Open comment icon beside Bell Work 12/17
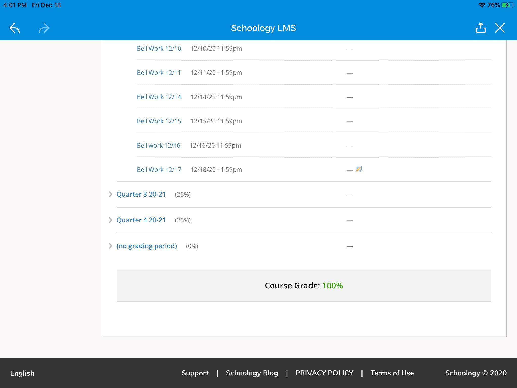517x388 pixels. [358, 169]
